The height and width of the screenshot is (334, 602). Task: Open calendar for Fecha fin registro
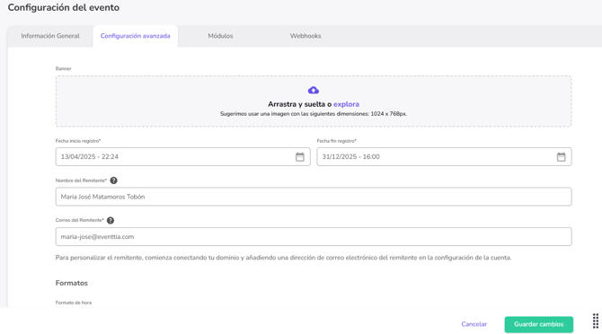pos(561,157)
